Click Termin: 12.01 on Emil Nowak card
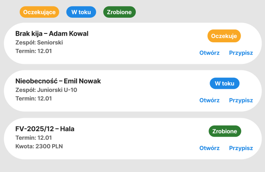265x172 pixels. 34,99
